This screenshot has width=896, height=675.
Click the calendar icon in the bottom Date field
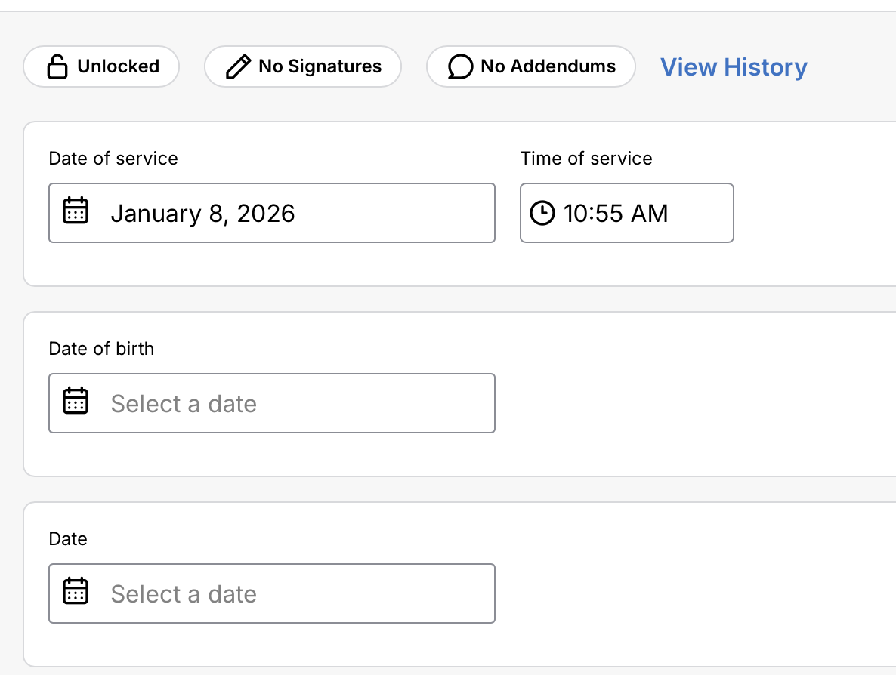tap(76, 591)
